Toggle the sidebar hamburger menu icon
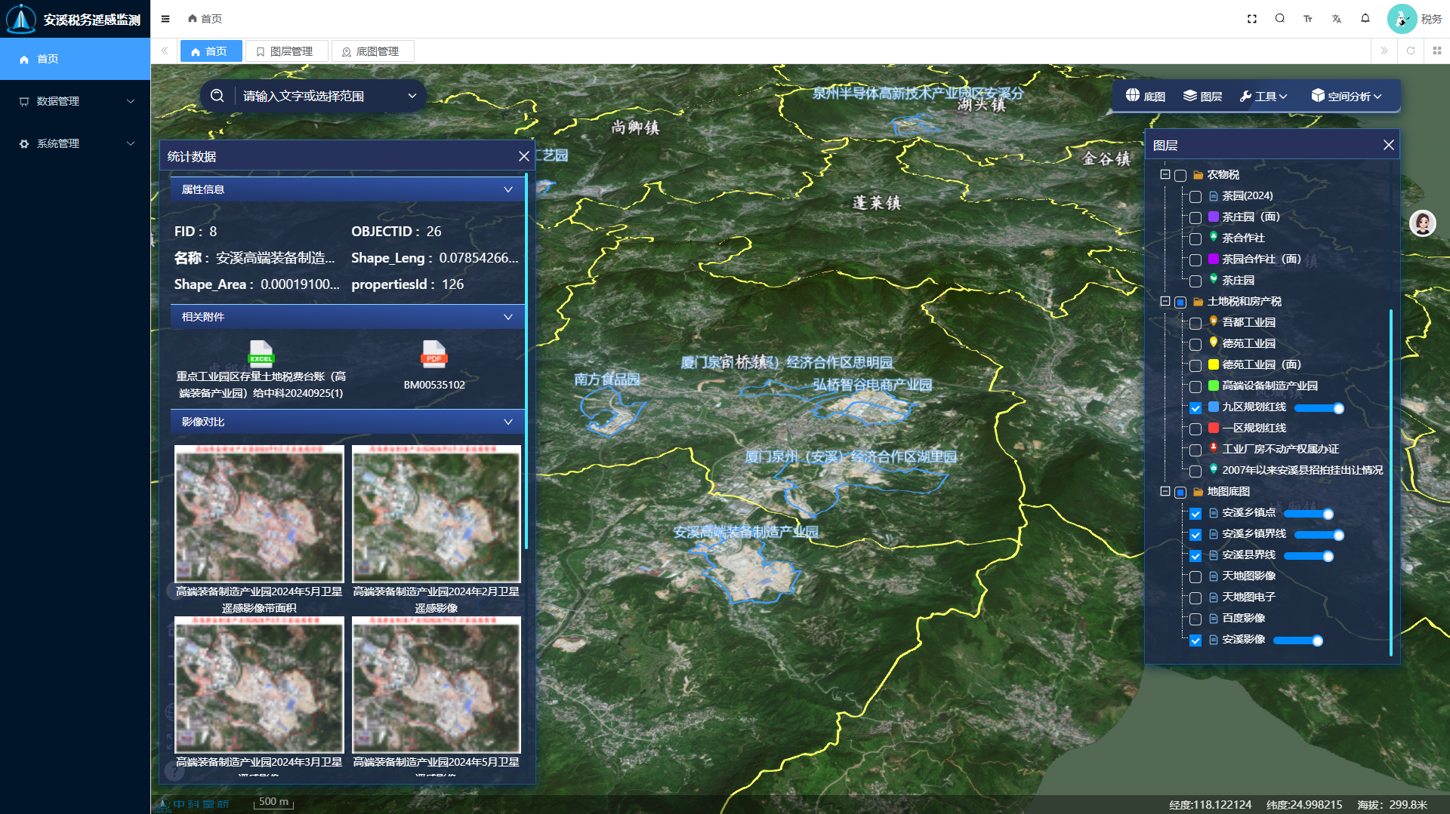The width and height of the screenshot is (1450, 814). 165,19
